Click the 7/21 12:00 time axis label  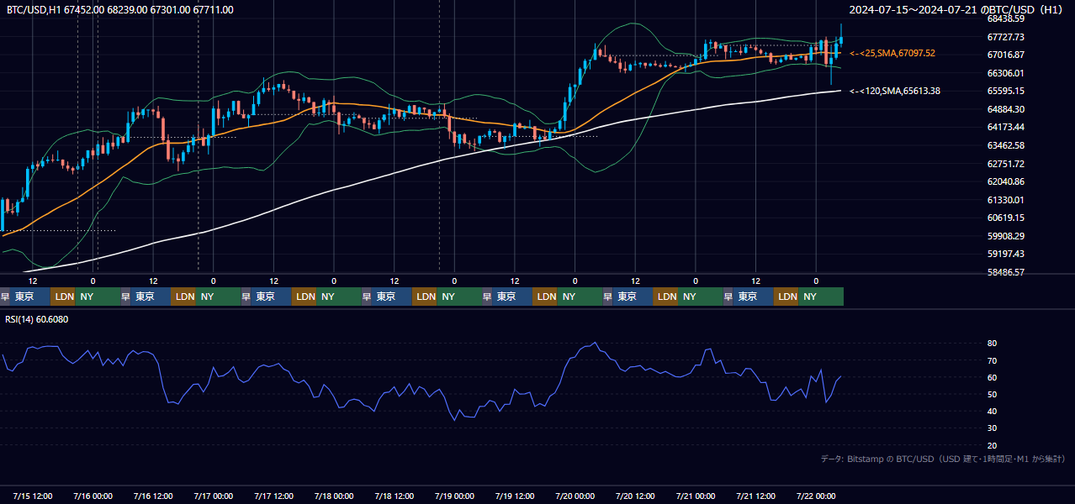pyautogui.click(x=756, y=496)
